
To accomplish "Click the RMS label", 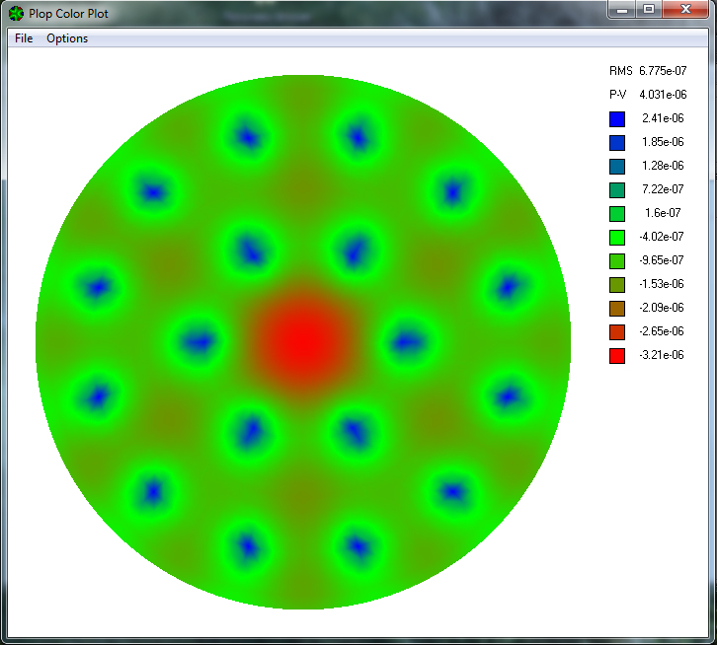I will click(620, 71).
